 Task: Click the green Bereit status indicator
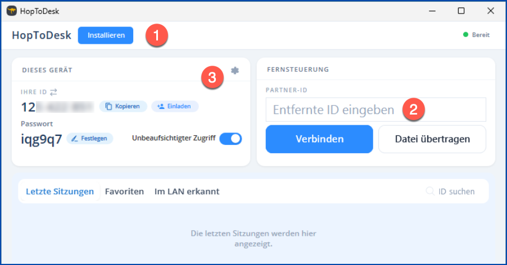click(465, 35)
